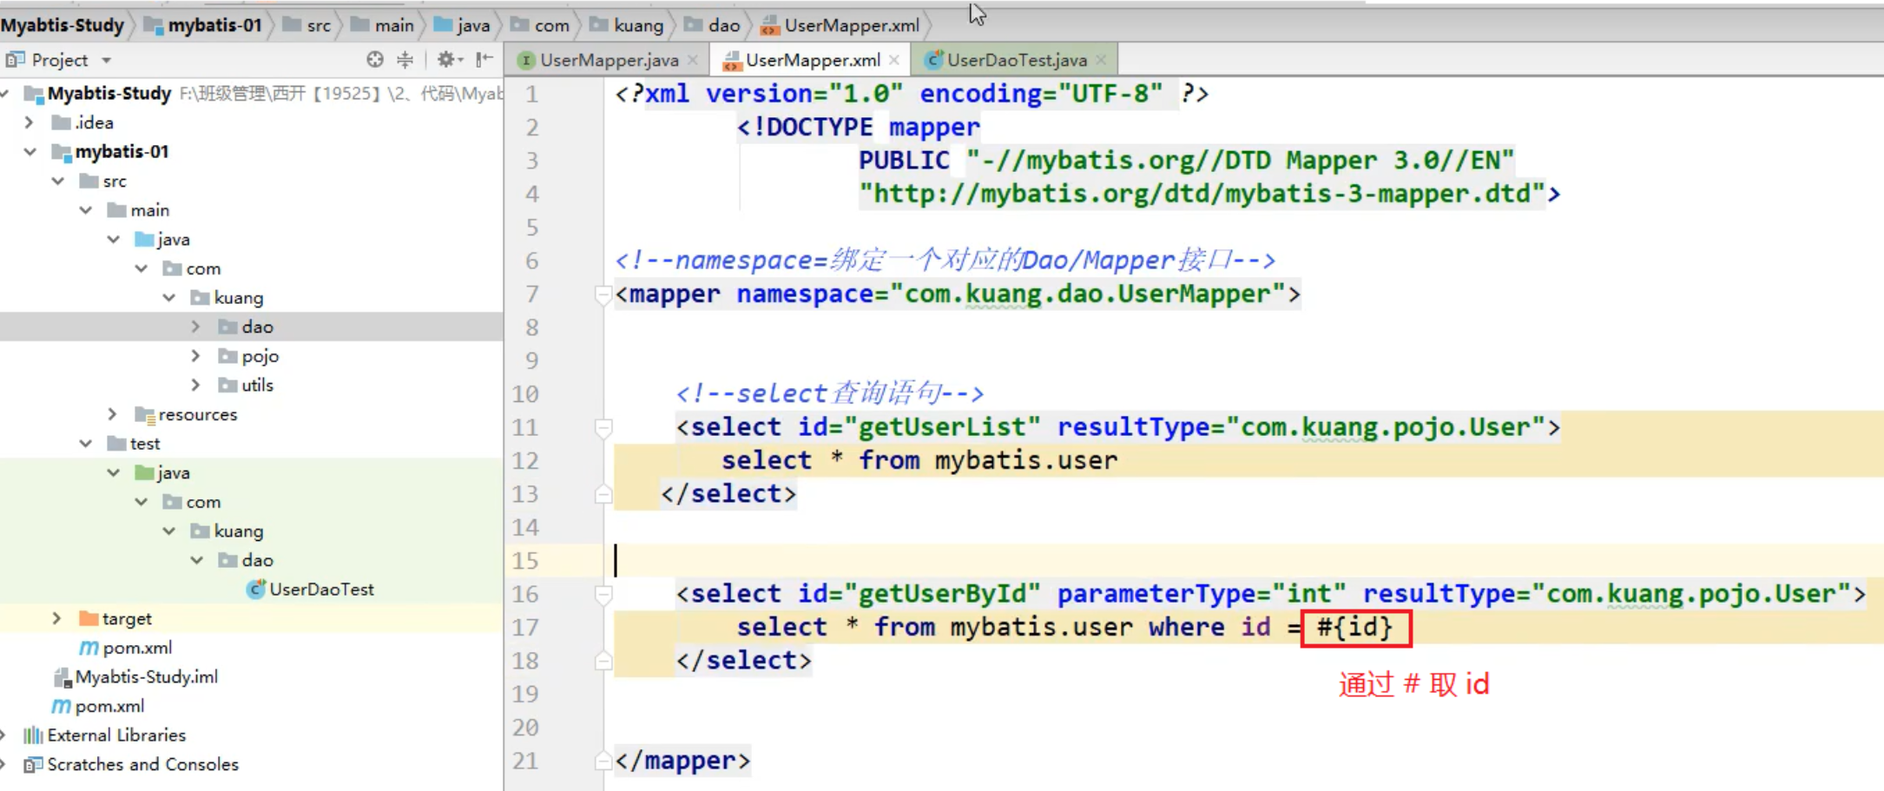Collapse the main folder

point(85,210)
